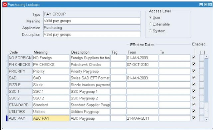Toggle Enabled checkbox for SAD row

pos(194,77)
